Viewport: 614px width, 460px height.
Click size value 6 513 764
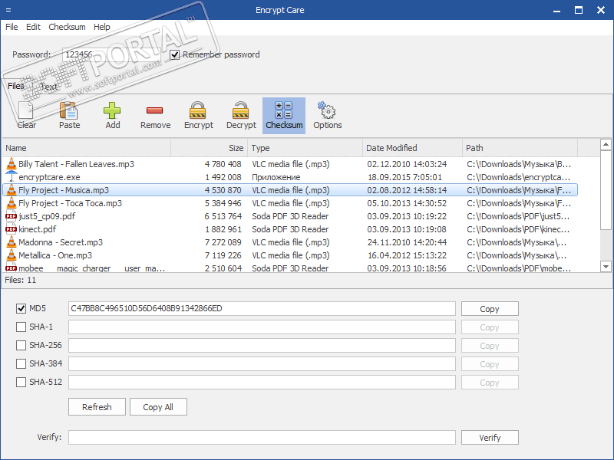click(x=223, y=216)
